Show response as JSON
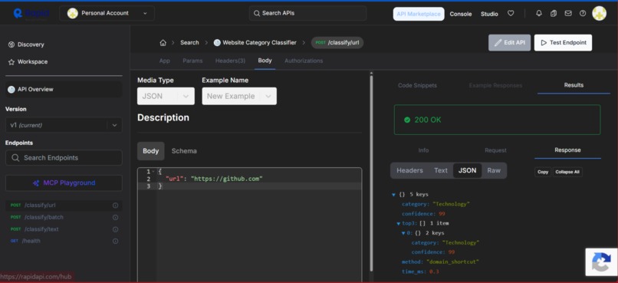The height and width of the screenshot is (283, 618). (467, 170)
